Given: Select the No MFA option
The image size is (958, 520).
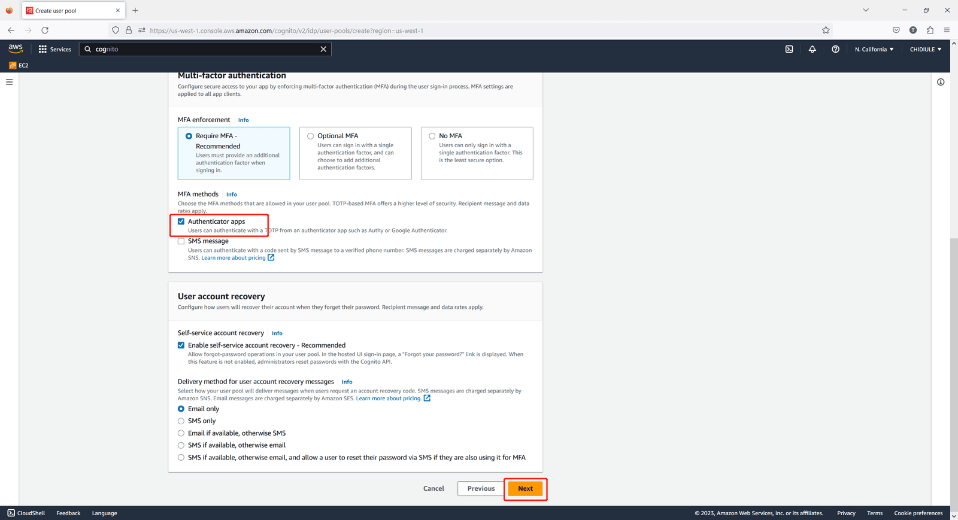Looking at the screenshot, I should pyautogui.click(x=477, y=153).
